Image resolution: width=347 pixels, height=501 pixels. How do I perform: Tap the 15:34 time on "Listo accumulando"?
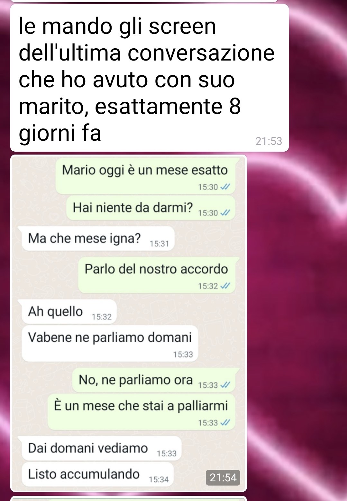(x=159, y=479)
